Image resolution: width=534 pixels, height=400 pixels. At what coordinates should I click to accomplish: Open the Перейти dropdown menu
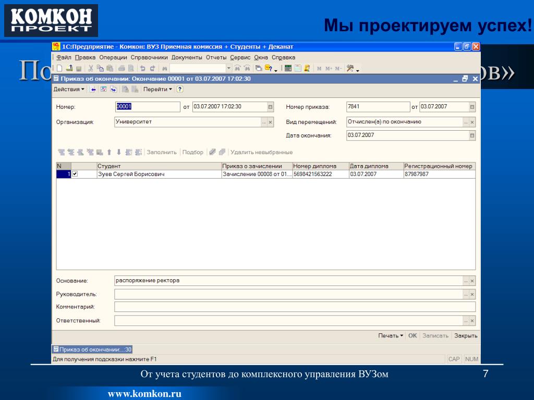pyautogui.click(x=157, y=89)
